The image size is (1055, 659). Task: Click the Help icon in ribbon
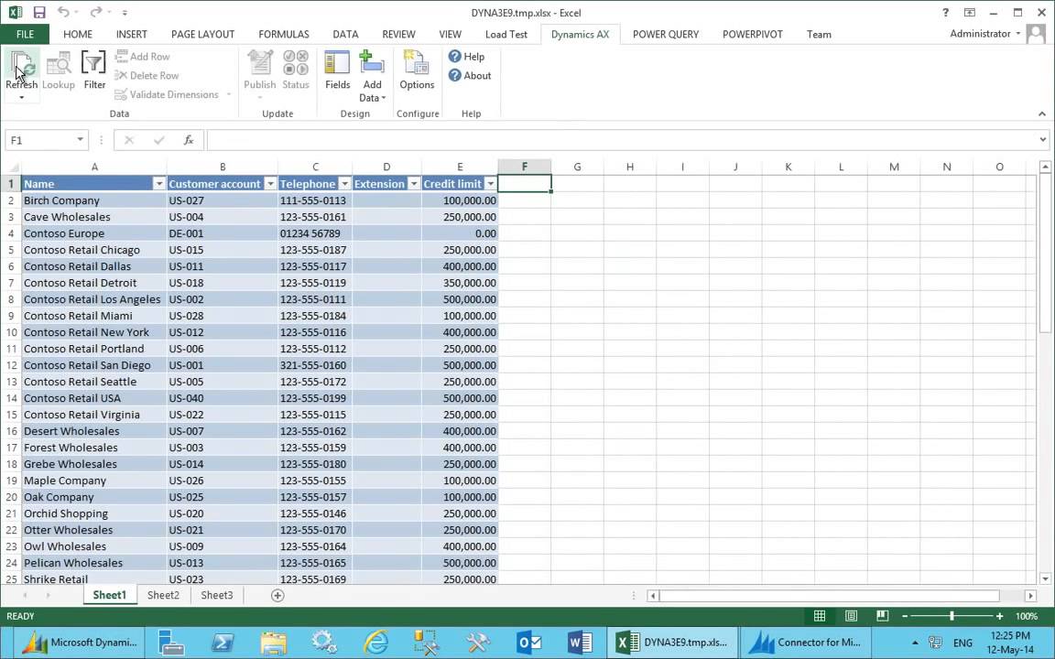(455, 57)
